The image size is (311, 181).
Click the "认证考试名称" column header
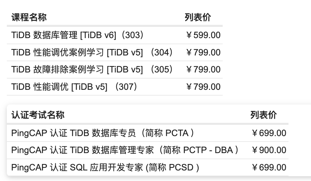pyautogui.click(x=38, y=115)
